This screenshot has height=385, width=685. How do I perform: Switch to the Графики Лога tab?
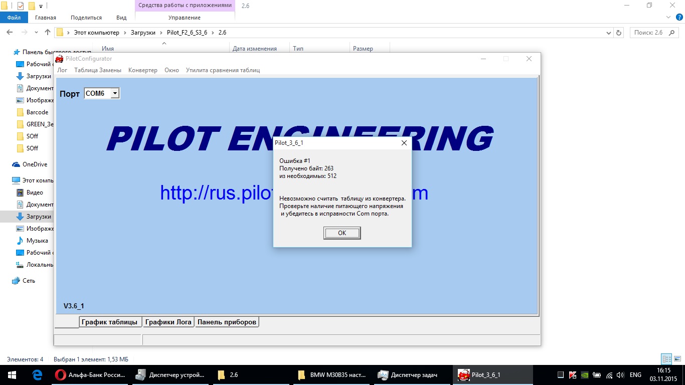pyautogui.click(x=168, y=322)
